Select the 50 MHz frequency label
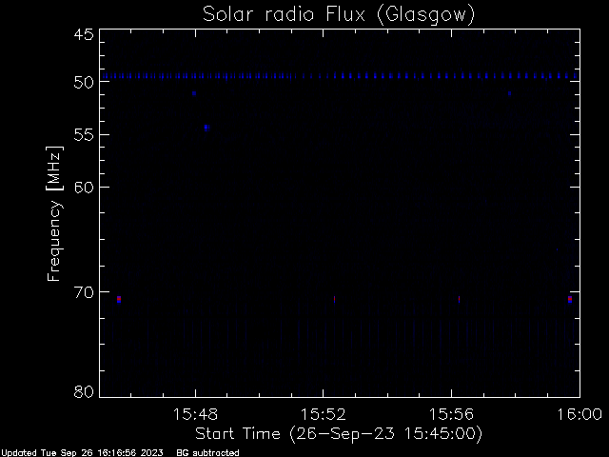The image size is (609, 457). click(84, 82)
